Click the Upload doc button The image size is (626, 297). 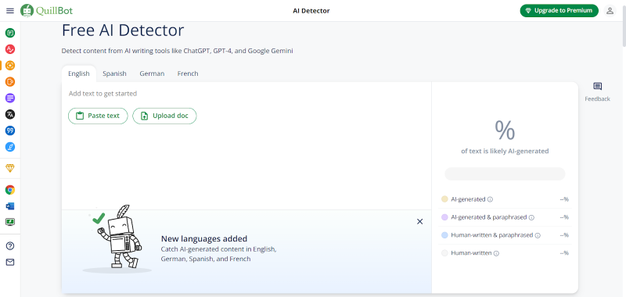tap(164, 116)
